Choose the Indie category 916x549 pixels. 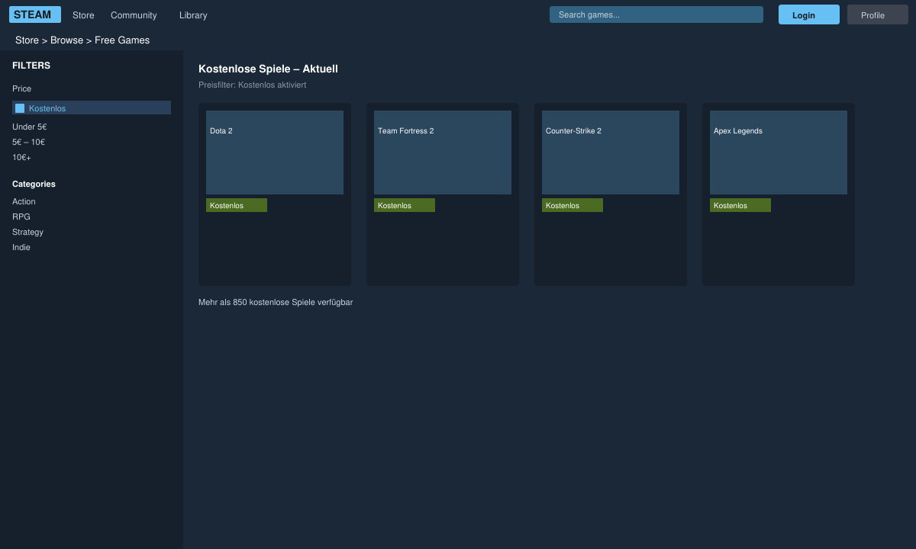coord(21,247)
